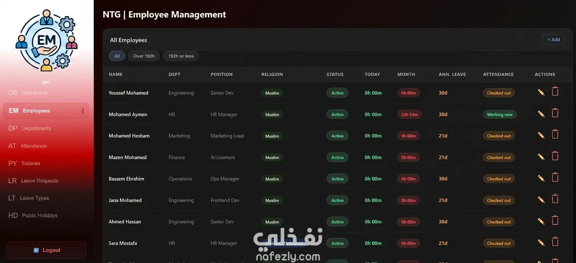Remove Mazen Mohamed via the trash icon
This screenshot has height=263, width=576.
[x=555, y=156]
